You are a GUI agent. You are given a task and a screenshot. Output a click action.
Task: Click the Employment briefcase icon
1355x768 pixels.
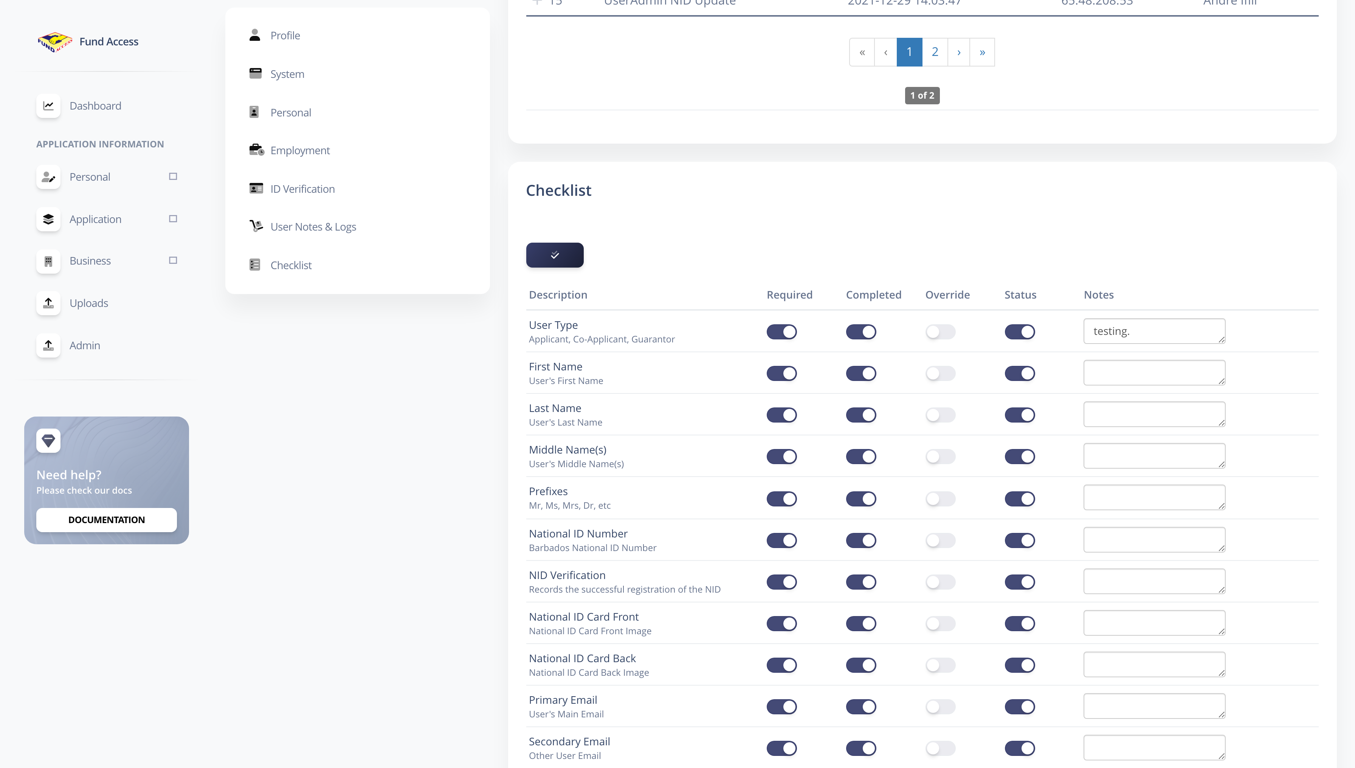[x=256, y=150]
